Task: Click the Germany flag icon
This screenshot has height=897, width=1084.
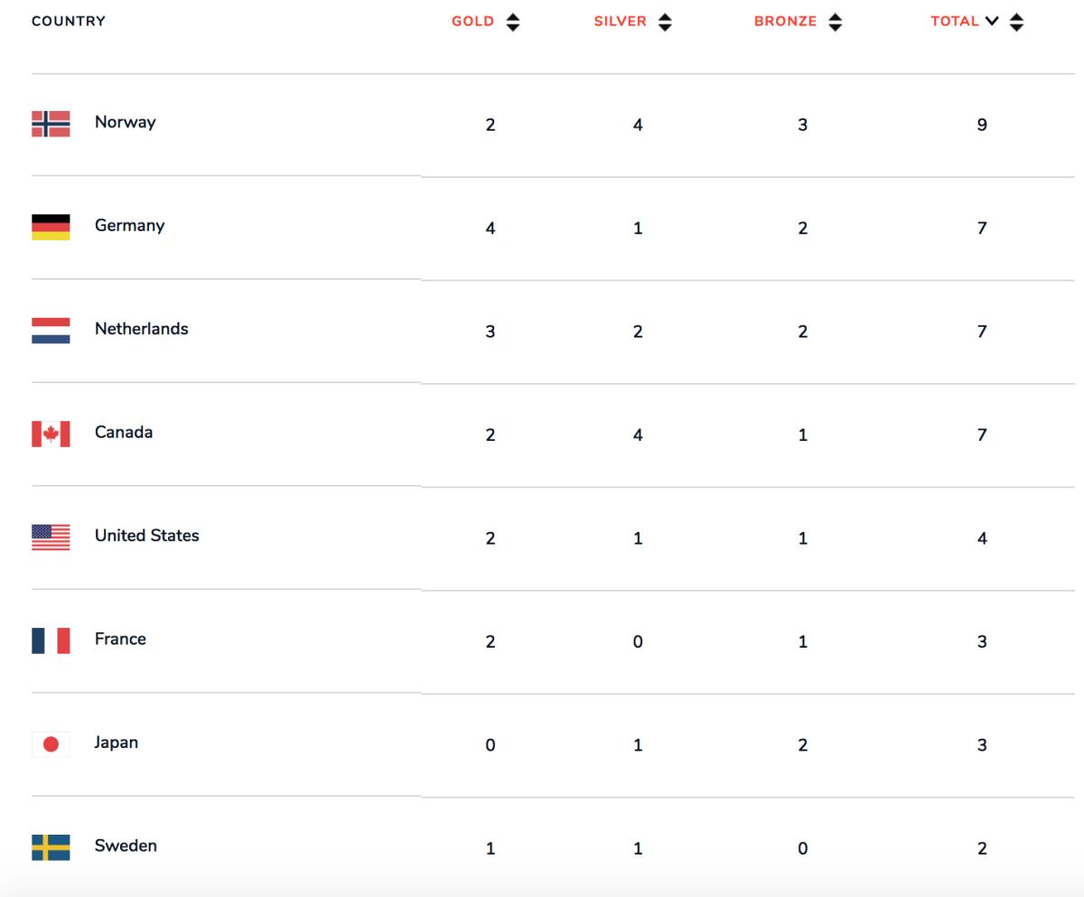Action: click(51, 227)
